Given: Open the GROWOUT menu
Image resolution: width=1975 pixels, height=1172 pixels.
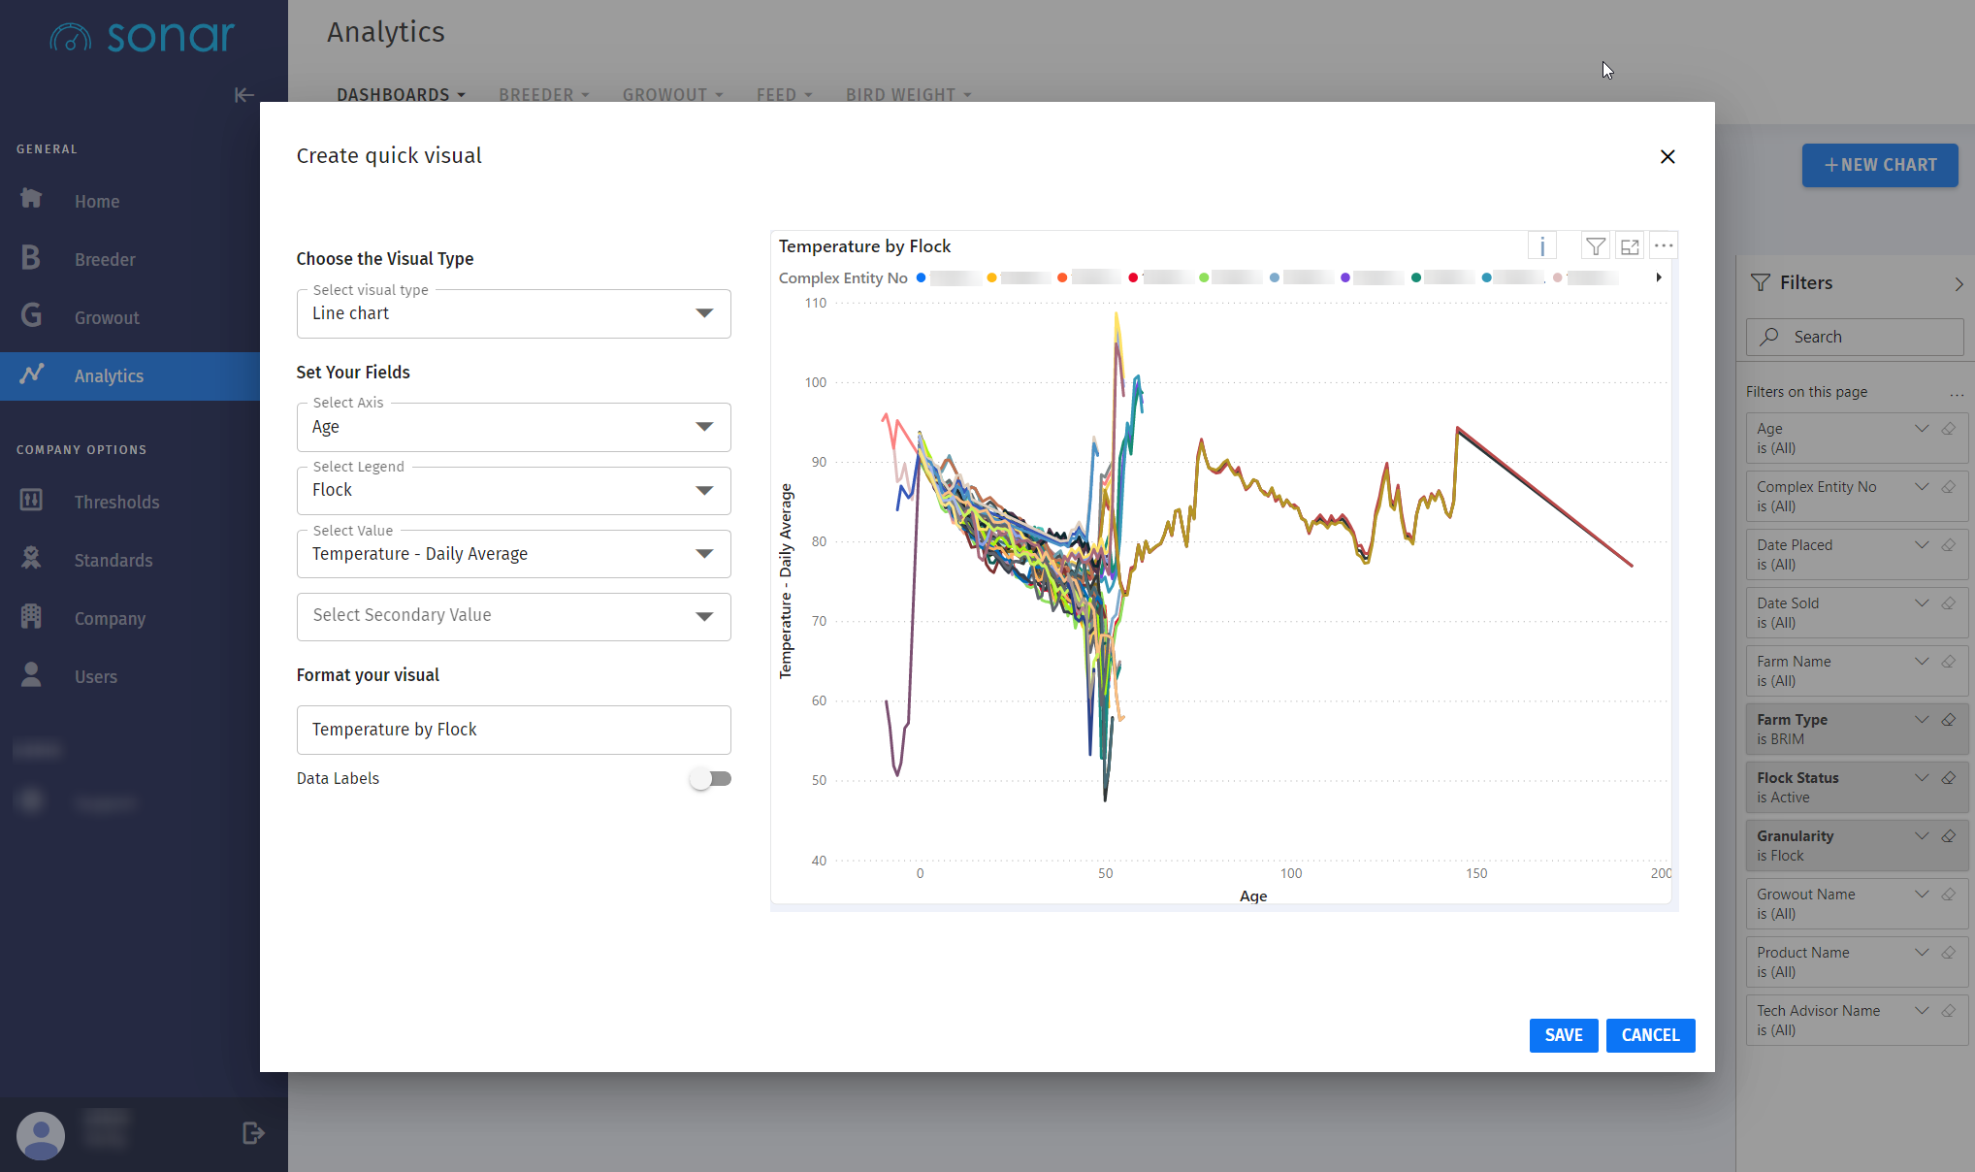Looking at the screenshot, I should 672,94.
